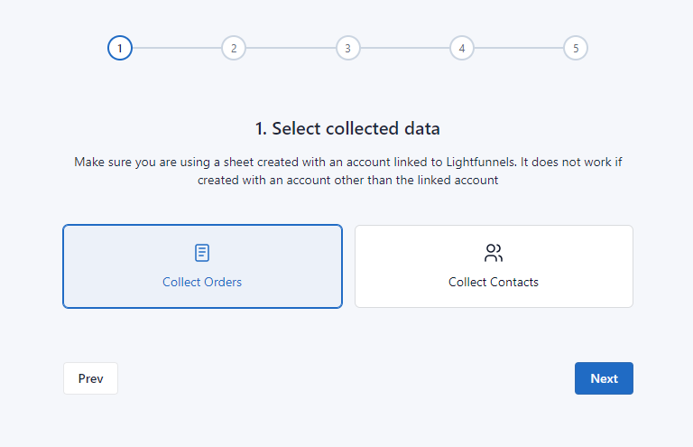The width and height of the screenshot is (693, 447).
Task: Click the Collect Orders text label
Action: (202, 282)
